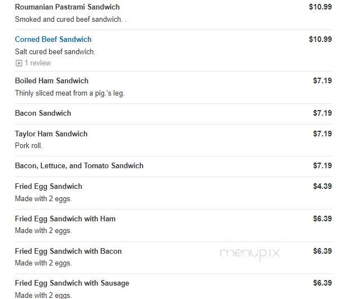
Task: Click the $10.99 Corned Beef price
Action: [x=320, y=39]
